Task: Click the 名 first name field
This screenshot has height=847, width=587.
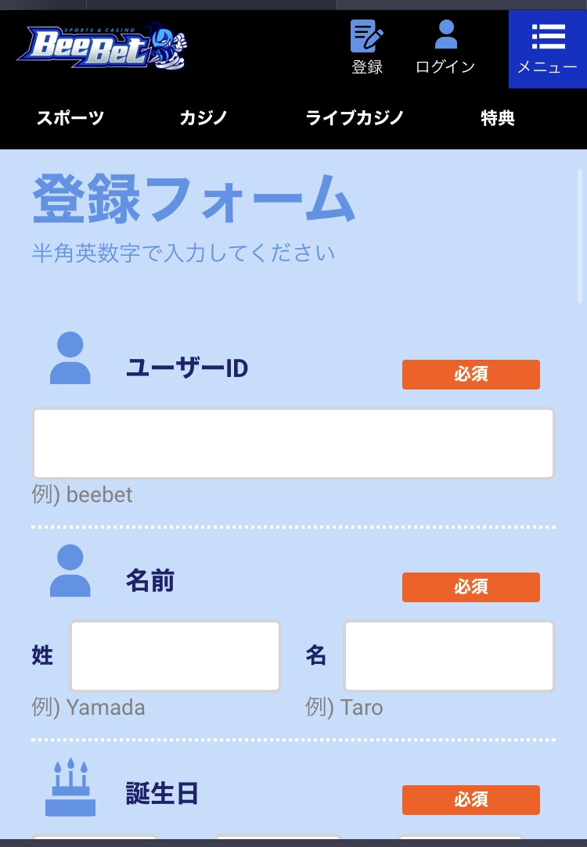Action: coord(449,655)
